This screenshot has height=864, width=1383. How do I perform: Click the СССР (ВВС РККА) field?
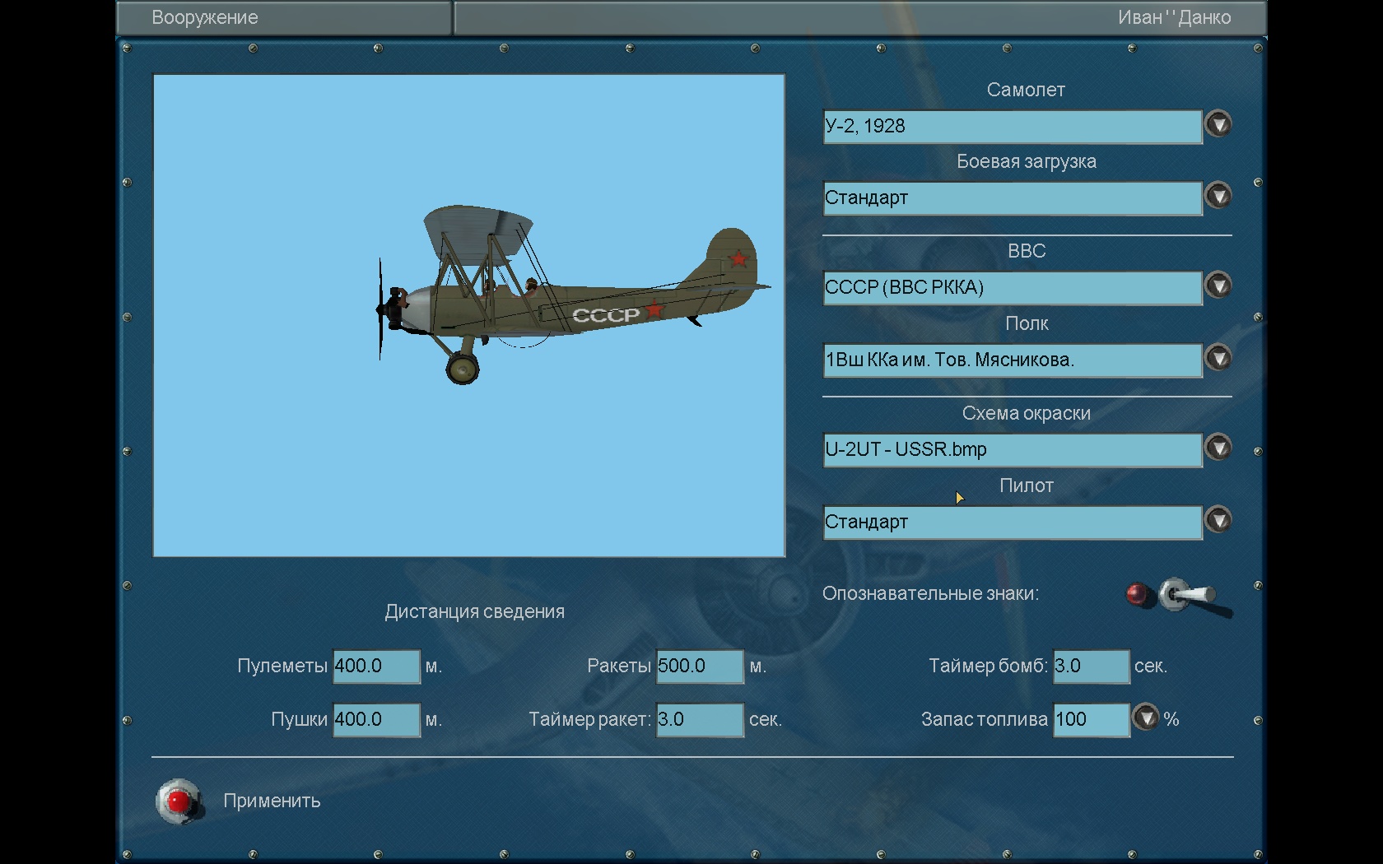pyautogui.click(x=1013, y=288)
